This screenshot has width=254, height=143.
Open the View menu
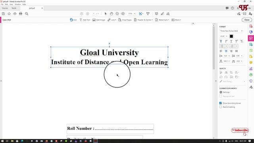pyautogui.click(x=11, y=4)
